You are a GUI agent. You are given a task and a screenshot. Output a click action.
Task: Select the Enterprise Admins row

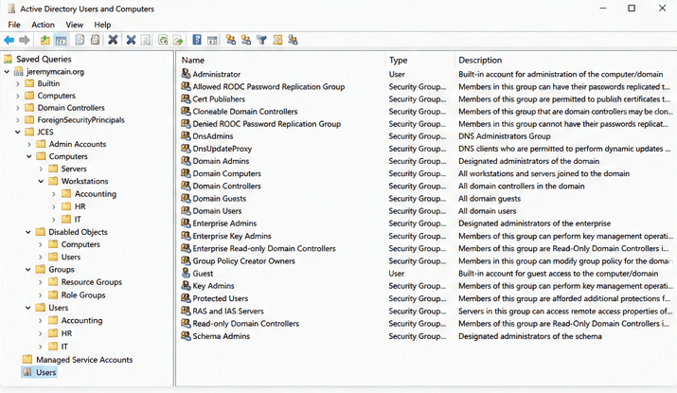425,223
